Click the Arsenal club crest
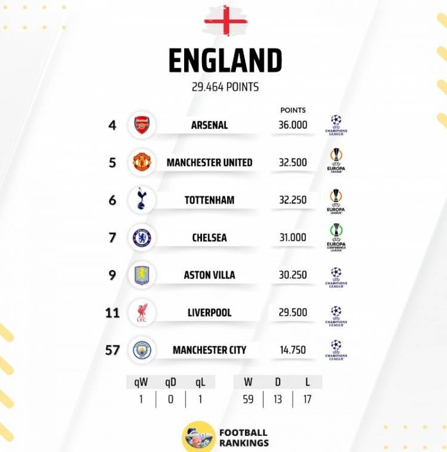 coord(142,125)
